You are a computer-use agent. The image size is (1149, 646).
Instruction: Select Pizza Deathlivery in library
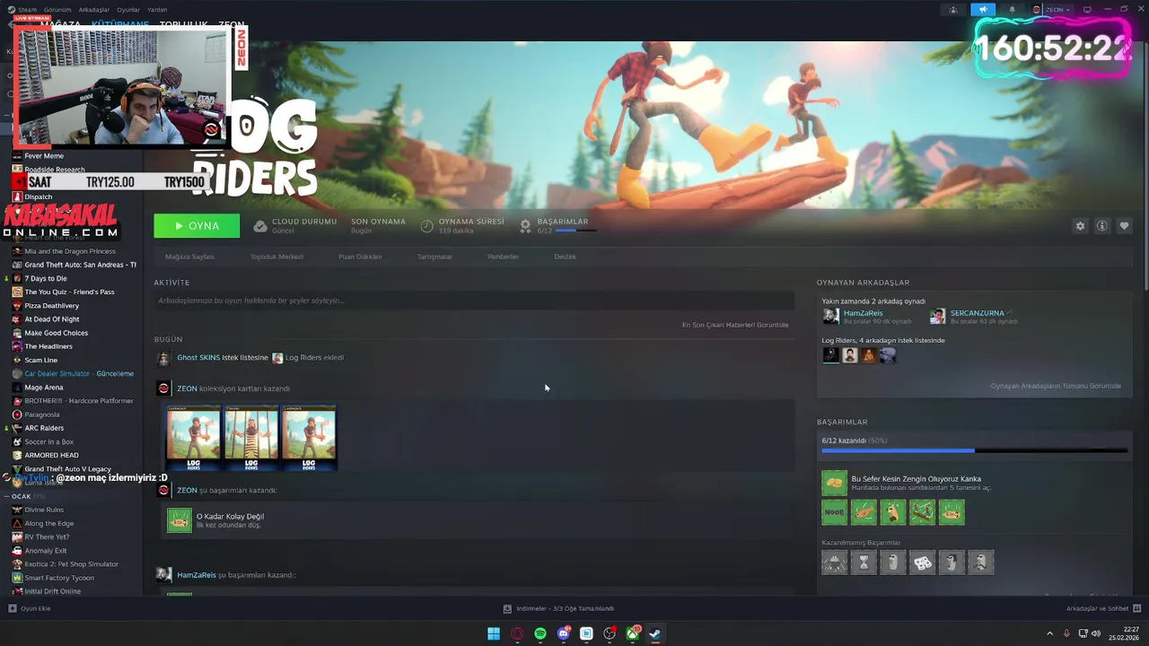pos(52,306)
